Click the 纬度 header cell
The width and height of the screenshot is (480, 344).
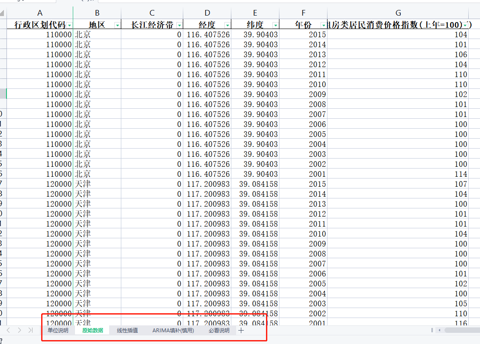[255, 25]
